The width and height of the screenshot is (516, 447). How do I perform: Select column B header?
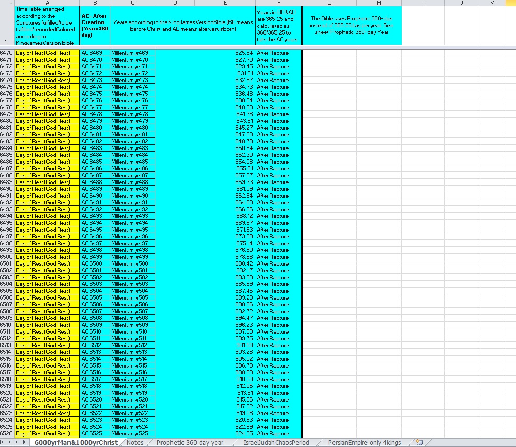95,3
